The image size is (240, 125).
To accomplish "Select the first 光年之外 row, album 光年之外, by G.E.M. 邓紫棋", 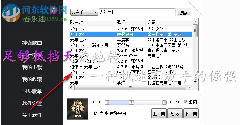I will click(131, 29).
